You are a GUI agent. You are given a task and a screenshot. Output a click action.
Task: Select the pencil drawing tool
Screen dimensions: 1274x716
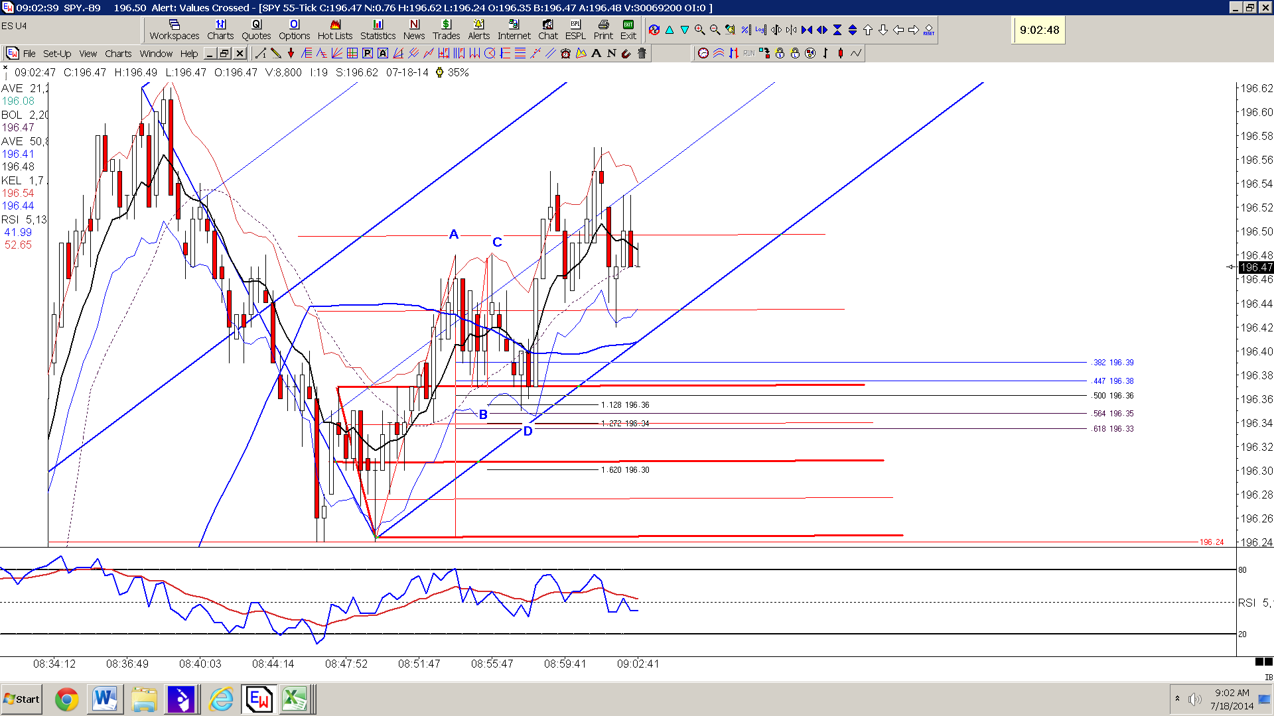tap(276, 54)
